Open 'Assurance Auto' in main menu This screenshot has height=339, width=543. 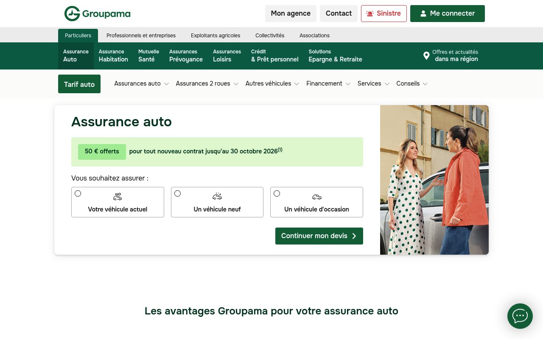76,56
